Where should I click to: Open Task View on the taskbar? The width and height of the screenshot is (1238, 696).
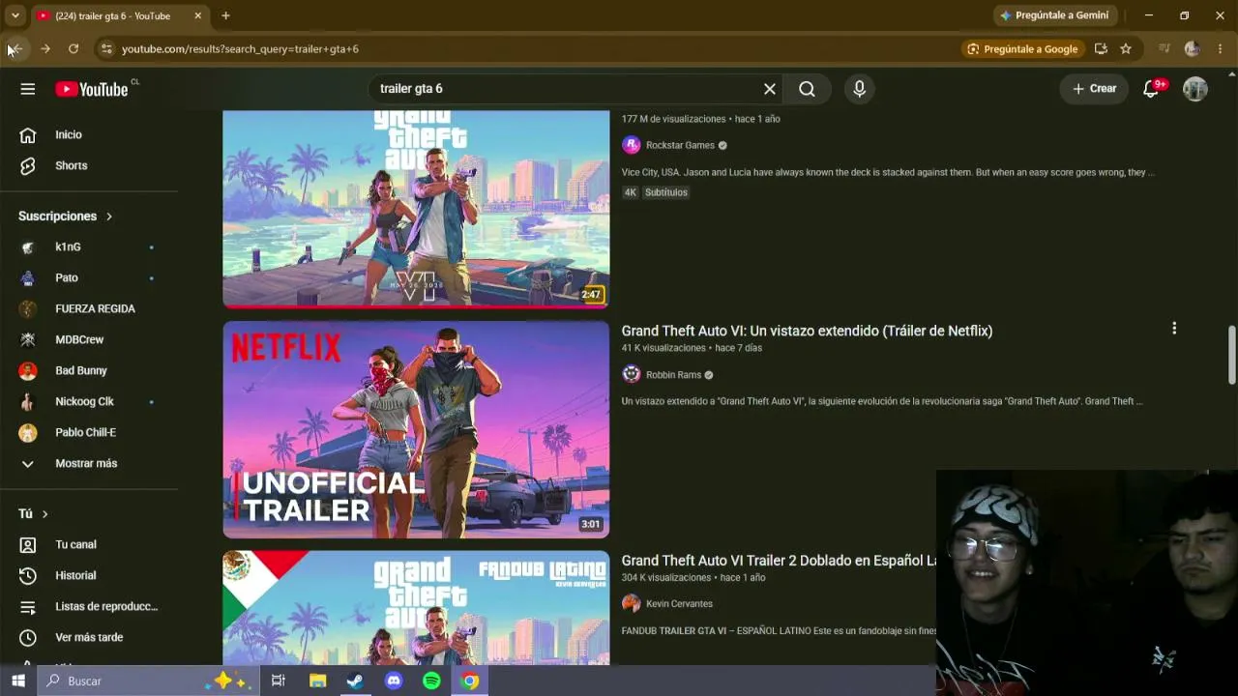click(x=279, y=681)
